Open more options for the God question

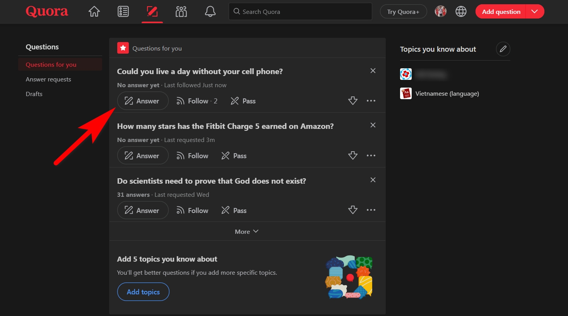pyautogui.click(x=371, y=210)
